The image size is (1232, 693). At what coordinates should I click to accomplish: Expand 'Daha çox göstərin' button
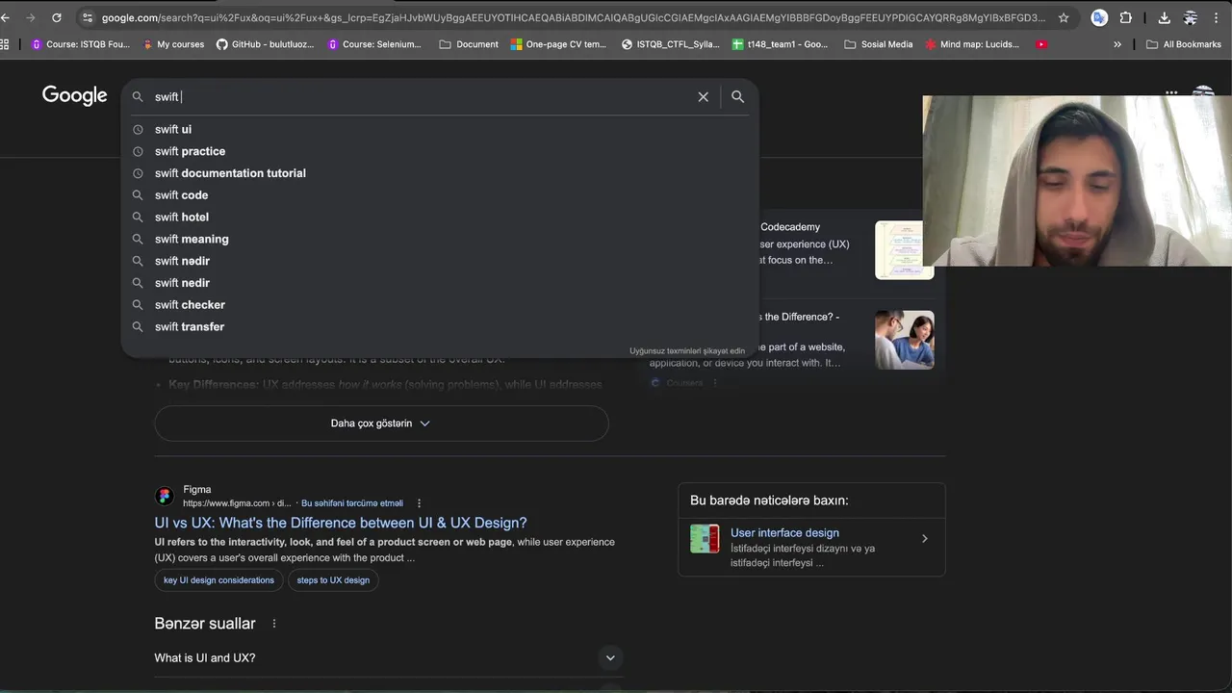tap(381, 423)
